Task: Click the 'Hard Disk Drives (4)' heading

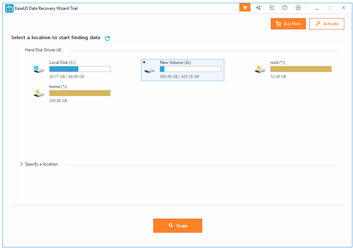Action: tap(43, 50)
